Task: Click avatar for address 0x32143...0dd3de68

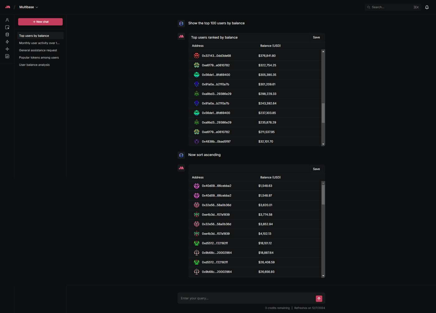Action: [x=197, y=56]
